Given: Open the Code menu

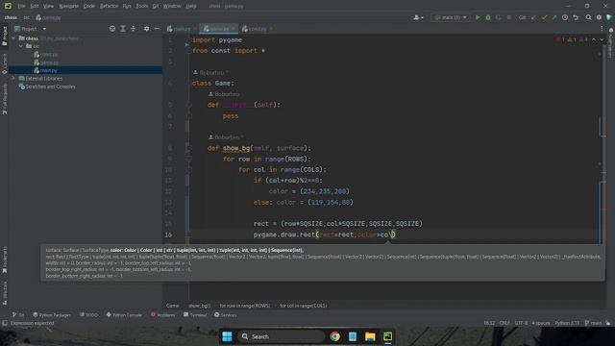Looking at the screenshot, I should (x=89, y=6).
